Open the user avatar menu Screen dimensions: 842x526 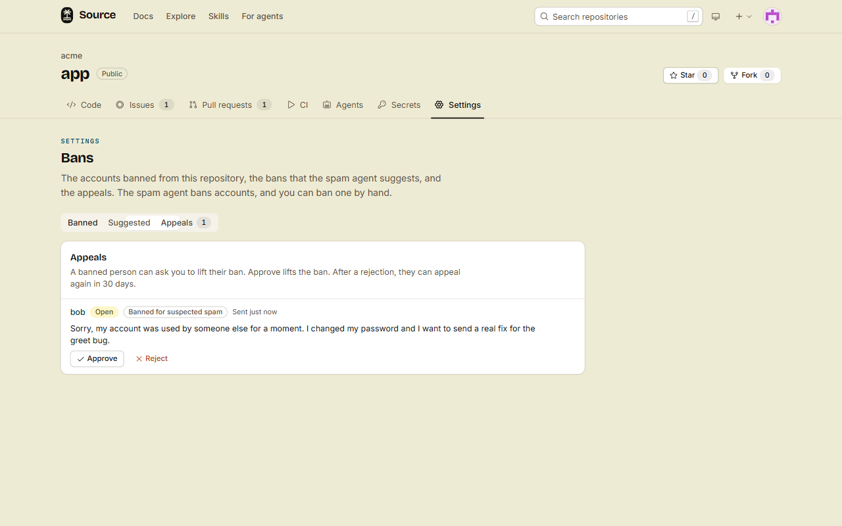pos(772,16)
